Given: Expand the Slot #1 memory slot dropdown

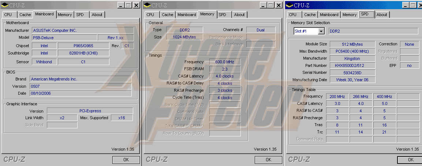Looking at the screenshot, I should pos(321,31).
